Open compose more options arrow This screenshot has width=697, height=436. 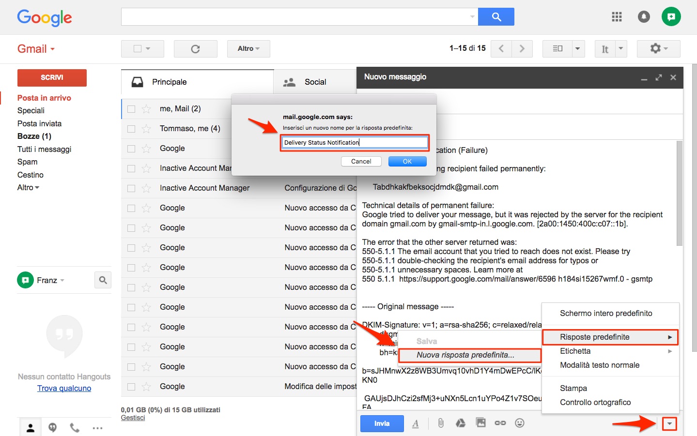[x=669, y=424]
